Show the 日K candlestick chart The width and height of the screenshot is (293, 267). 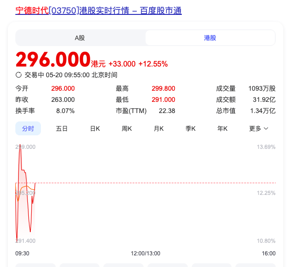pyautogui.click(x=95, y=128)
